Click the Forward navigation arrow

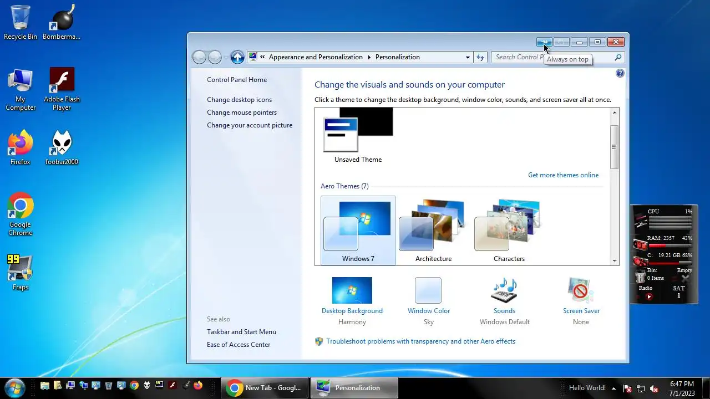[x=215, y=57]
